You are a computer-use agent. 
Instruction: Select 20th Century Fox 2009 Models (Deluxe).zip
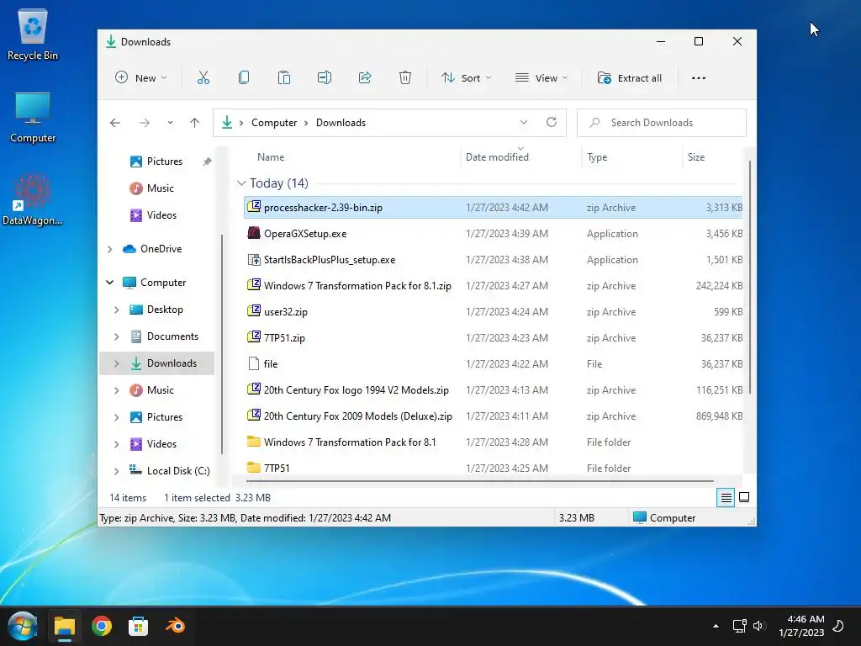[x=493, y=416]
